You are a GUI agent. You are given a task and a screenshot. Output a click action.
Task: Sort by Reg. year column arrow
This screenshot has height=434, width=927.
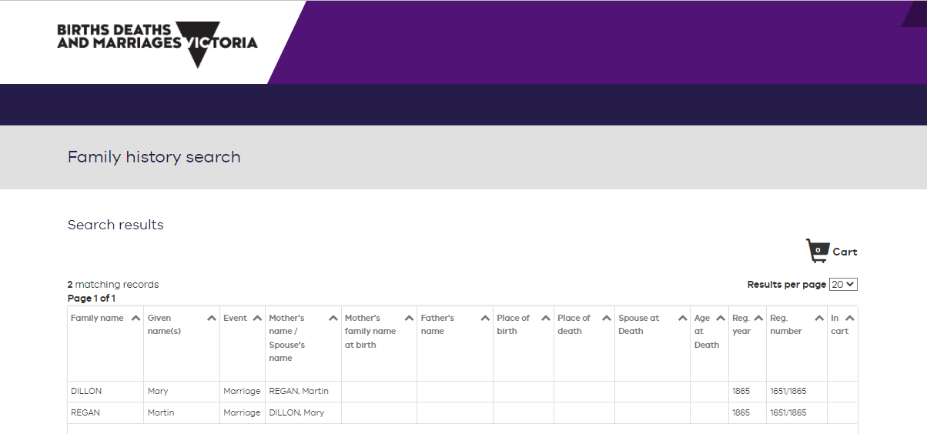click(758, 319)
